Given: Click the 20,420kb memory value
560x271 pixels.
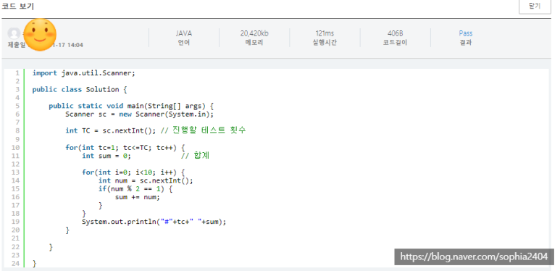Looking at the screenshot, I should click(254, 33).
